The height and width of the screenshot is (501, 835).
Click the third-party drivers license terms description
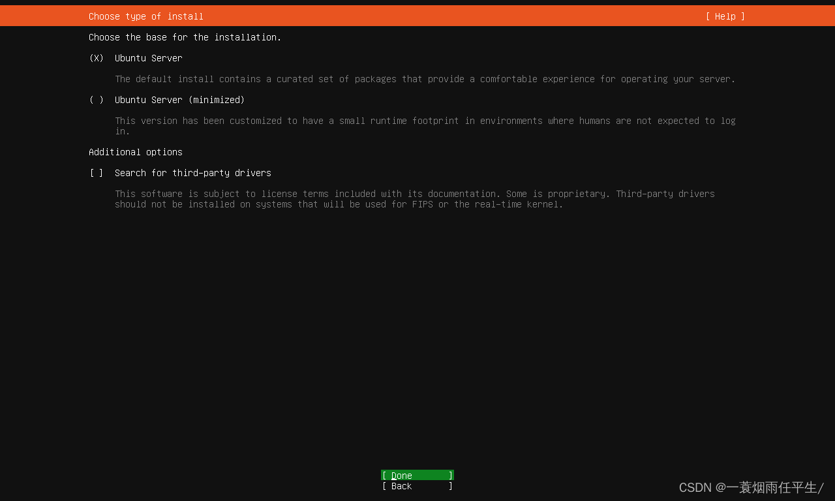pyautogui.click(x=415, y=199)
